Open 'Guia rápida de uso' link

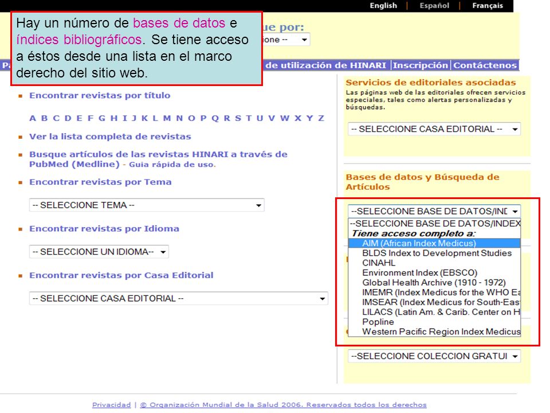coord(172,165)
